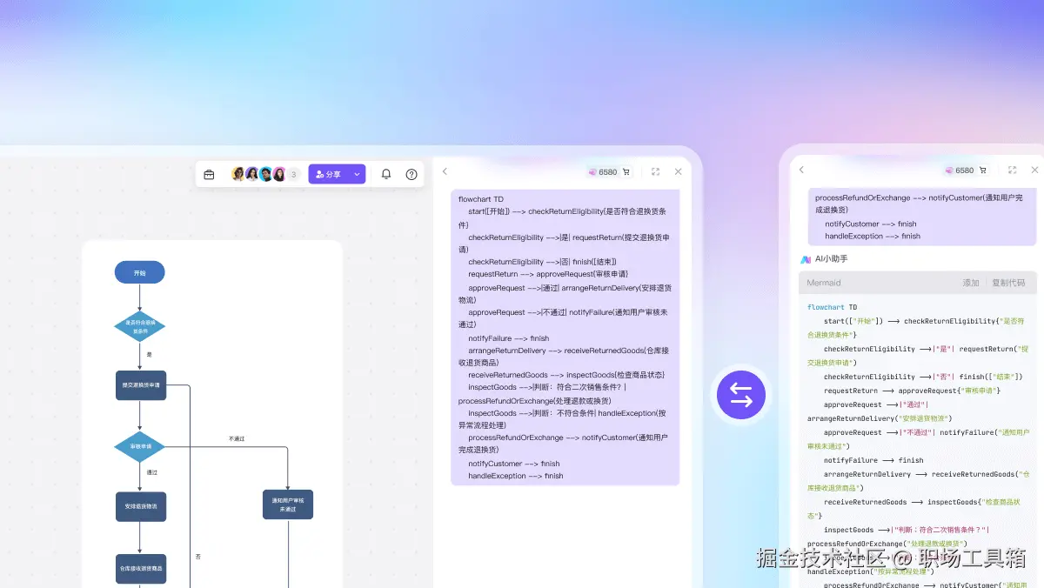Close the middle chat panel
The image size is (1044, 588).
(678, 171)
